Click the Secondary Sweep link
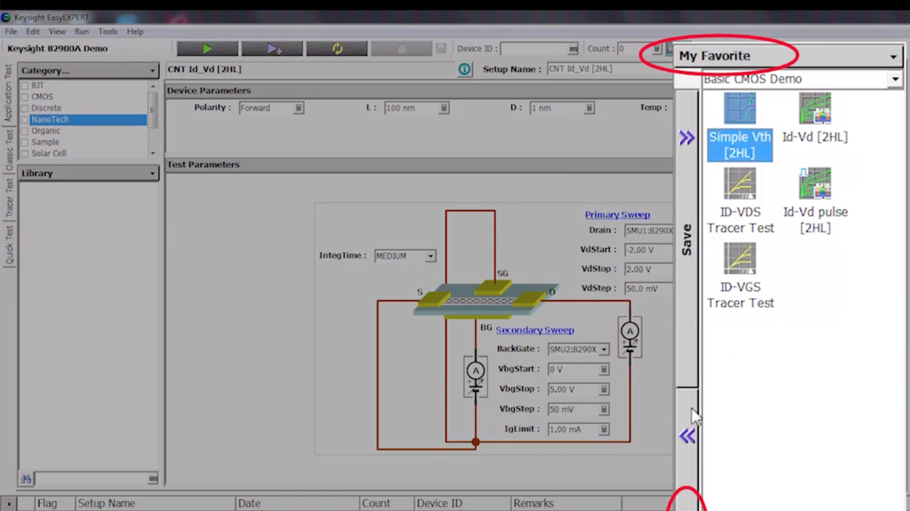 (x=535, y=329)
